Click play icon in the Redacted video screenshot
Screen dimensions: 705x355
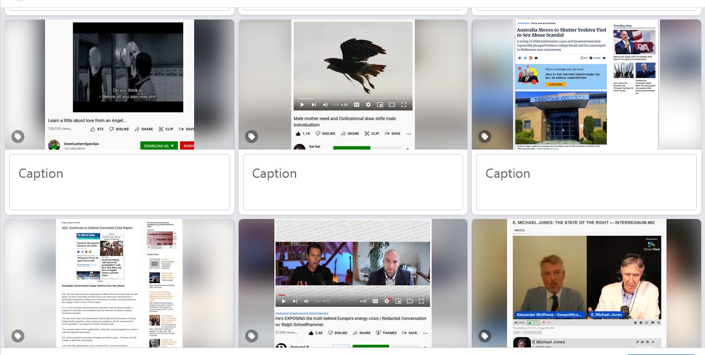[284, 301]
